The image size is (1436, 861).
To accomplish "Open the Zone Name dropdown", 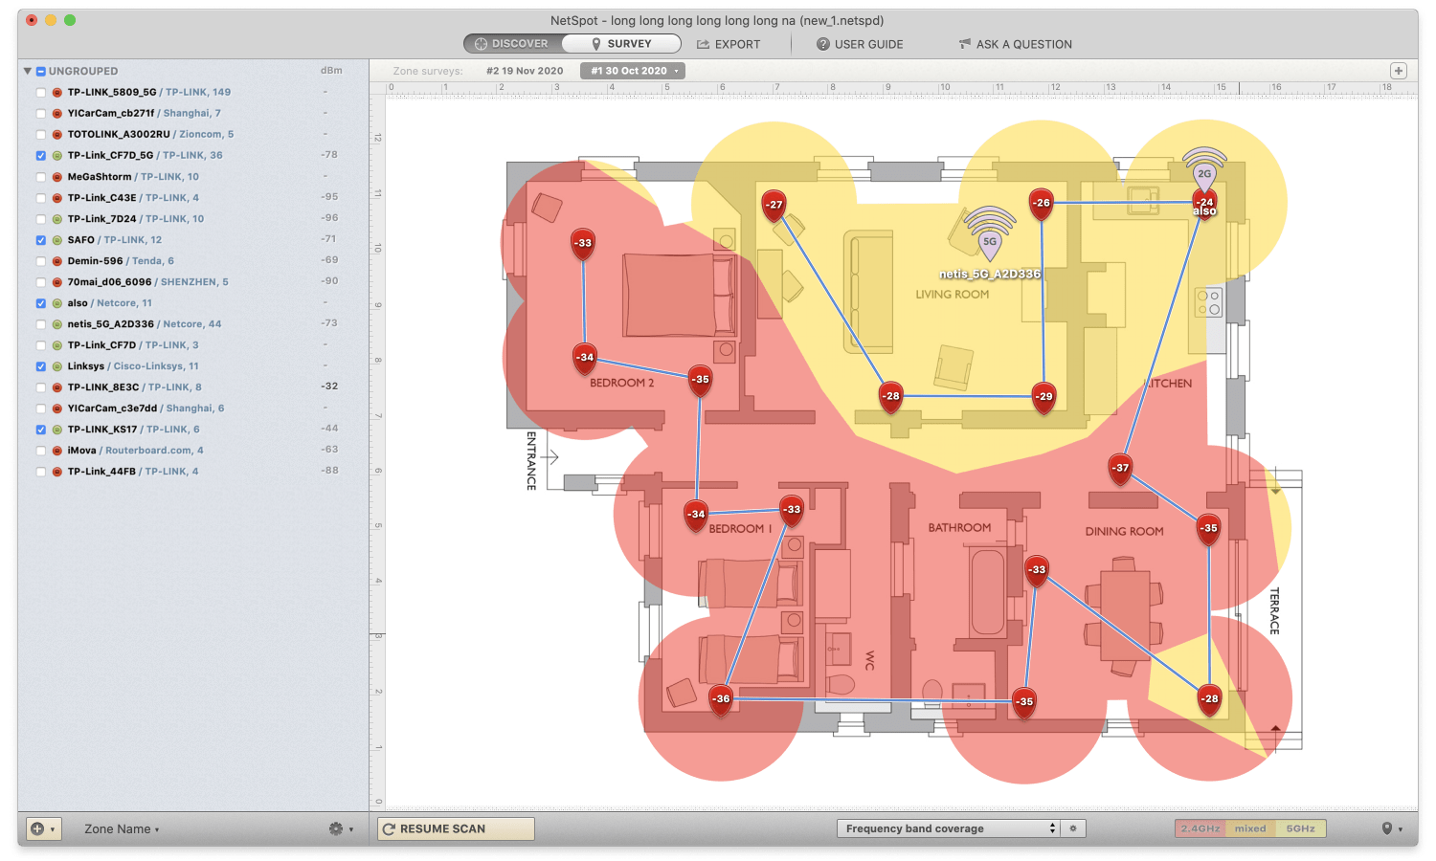I will point(122,829).
